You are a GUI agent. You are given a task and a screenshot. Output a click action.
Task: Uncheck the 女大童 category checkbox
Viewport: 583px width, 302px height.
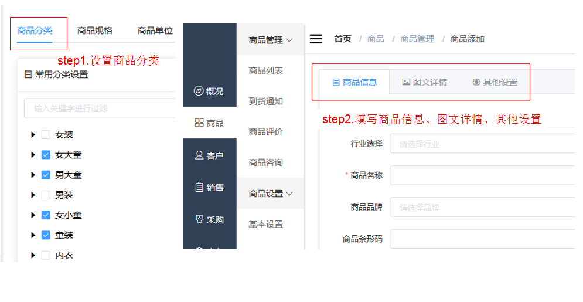(46, 155)
